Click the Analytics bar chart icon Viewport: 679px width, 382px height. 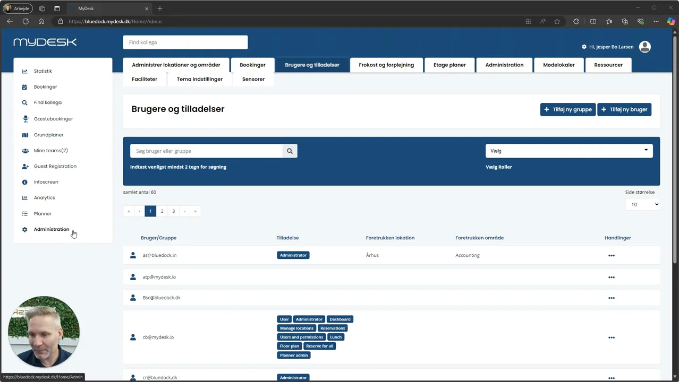24,198
